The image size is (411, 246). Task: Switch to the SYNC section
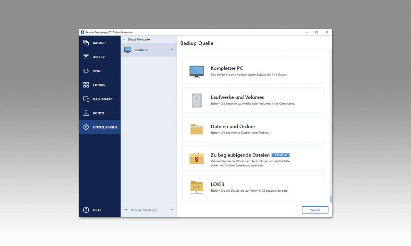pyautogui.click(x=99, y=71)
